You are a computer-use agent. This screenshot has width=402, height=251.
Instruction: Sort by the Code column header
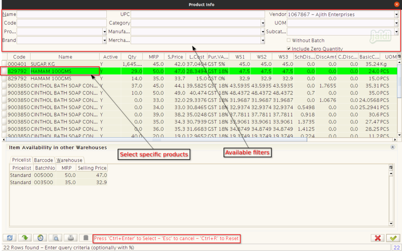pos(19,57)
